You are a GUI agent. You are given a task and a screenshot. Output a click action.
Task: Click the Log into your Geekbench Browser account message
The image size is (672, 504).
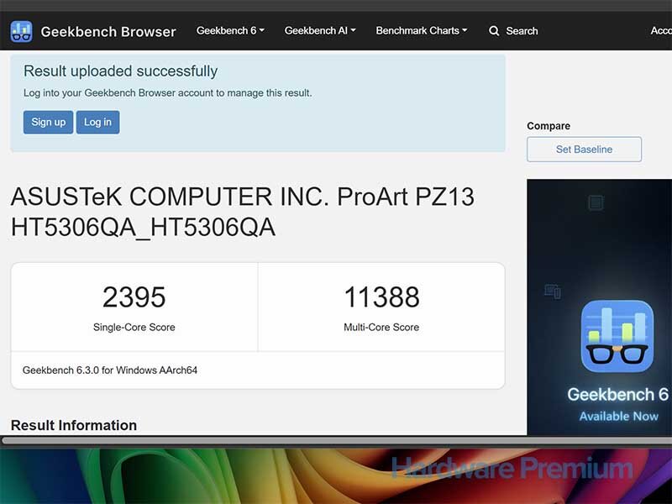(167, 93)
